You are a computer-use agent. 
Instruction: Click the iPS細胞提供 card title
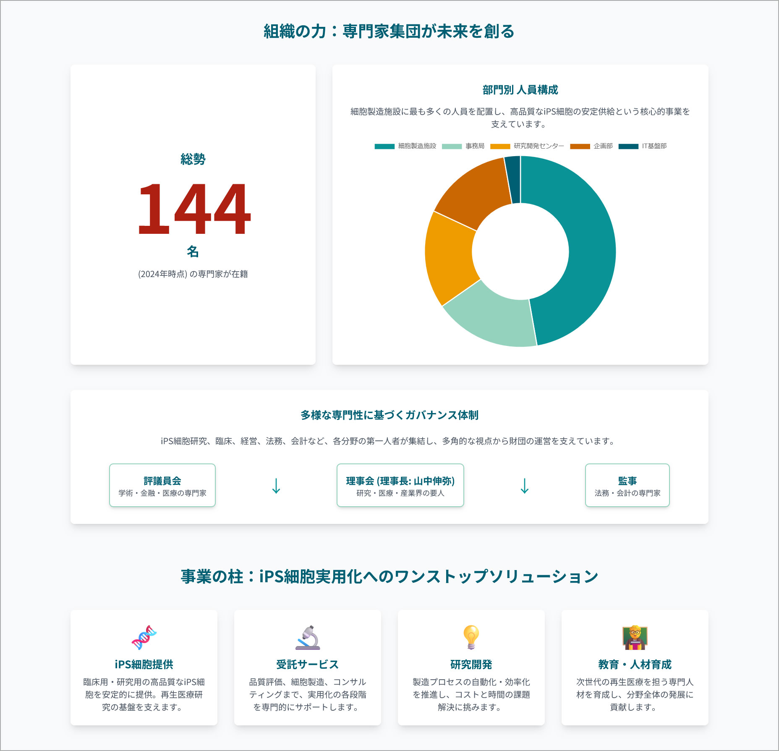(x=144, y=665)
